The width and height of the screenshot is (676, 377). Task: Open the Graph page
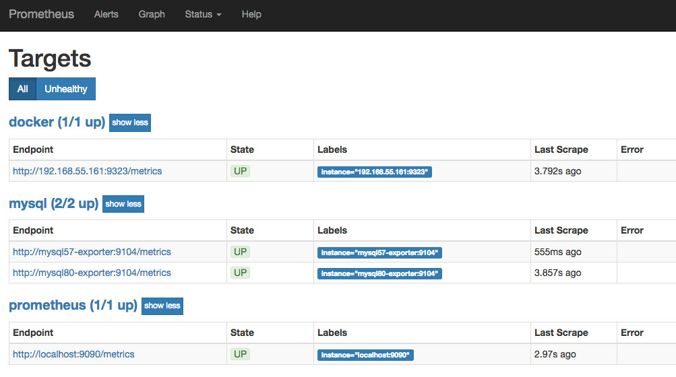pyautogui.click(x=152, y=14)
